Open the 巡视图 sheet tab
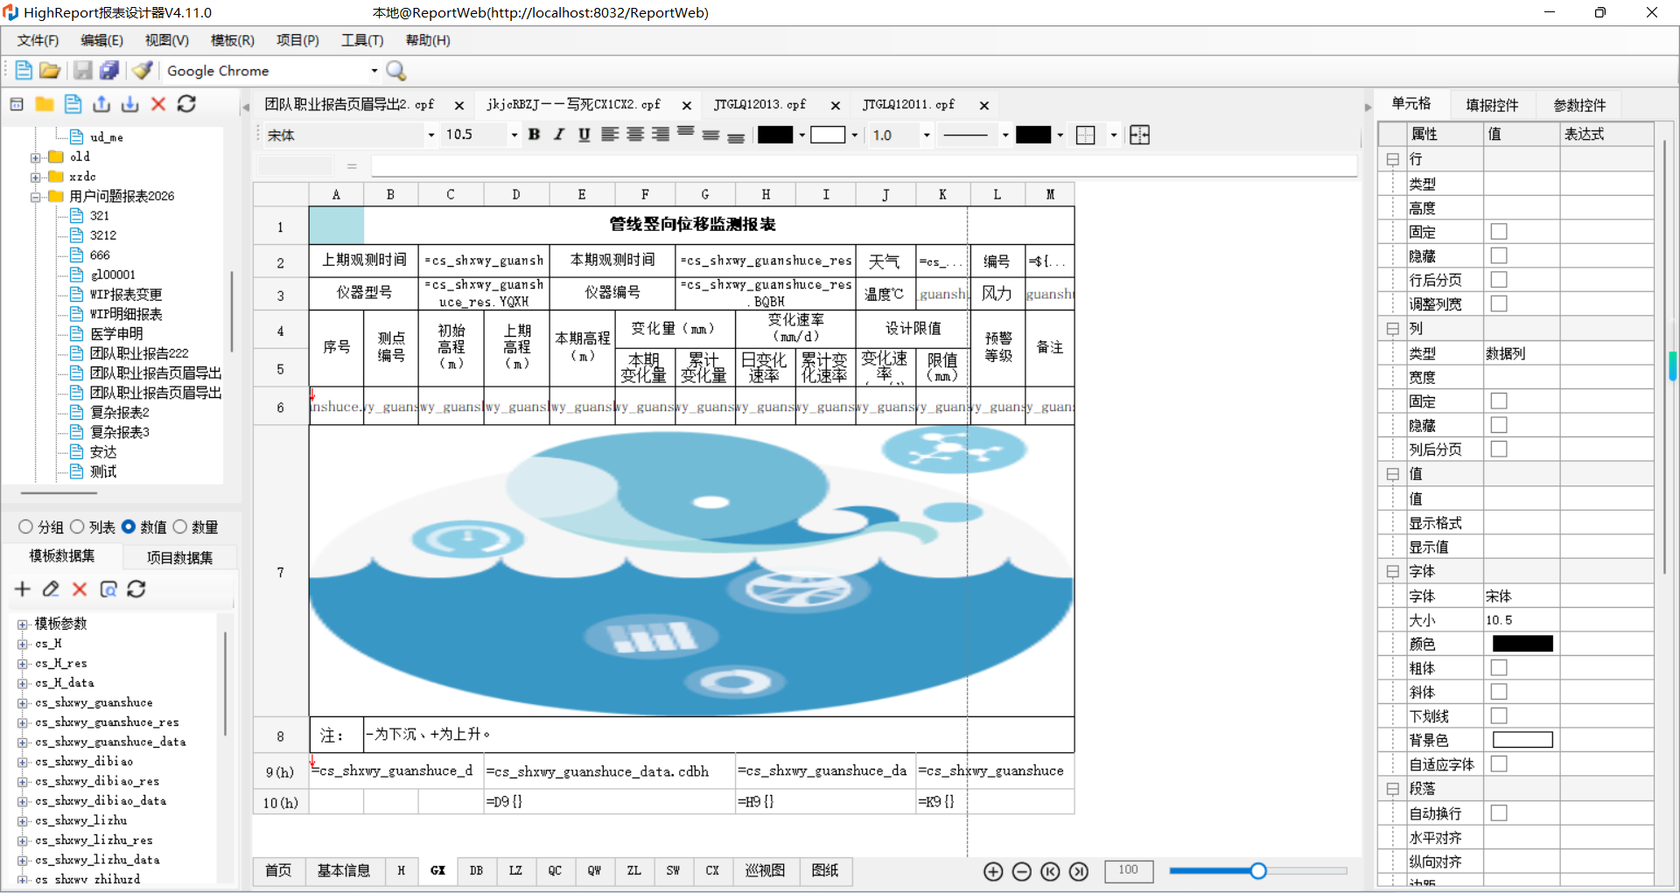The height and width of the screenshot is (893, 1680). coord(765,870)
